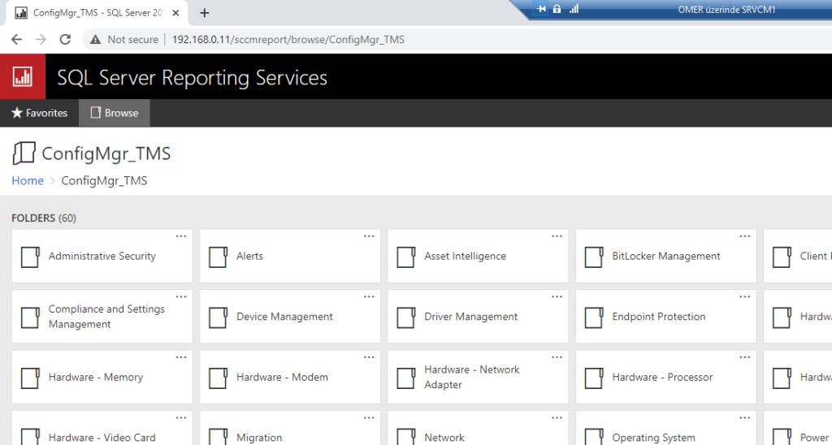
Task: Open Compliance and Settings Management folder
Action: [x=102, y=316]
